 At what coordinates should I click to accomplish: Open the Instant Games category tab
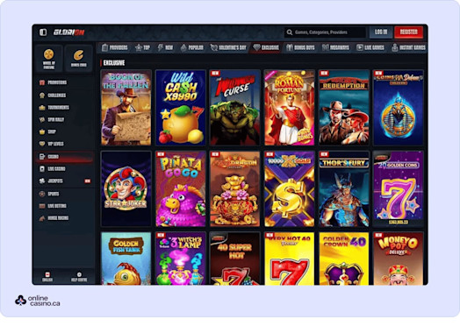point(409,47)
